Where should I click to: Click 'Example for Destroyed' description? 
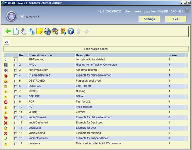[x=89, y=122]
